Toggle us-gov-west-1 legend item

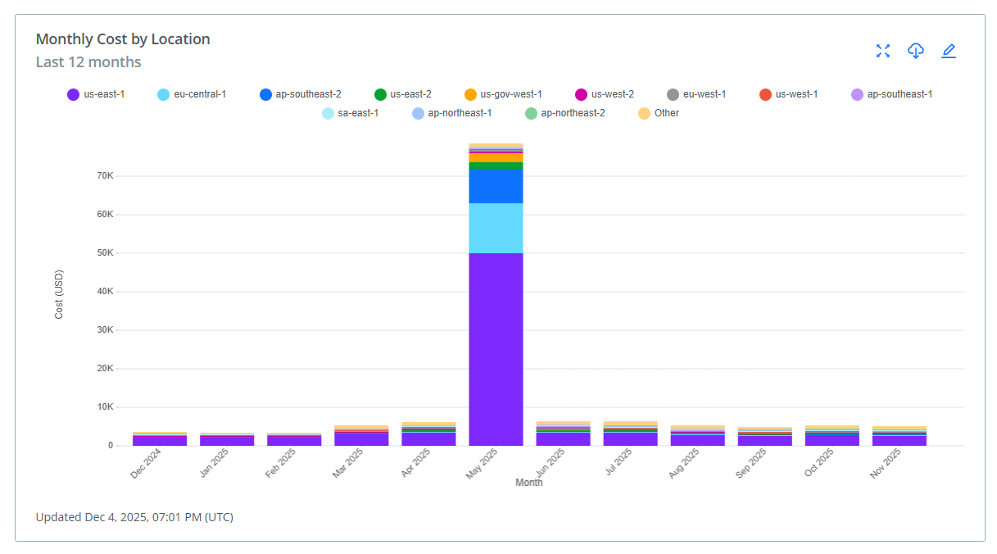click(x=502, y=94)
